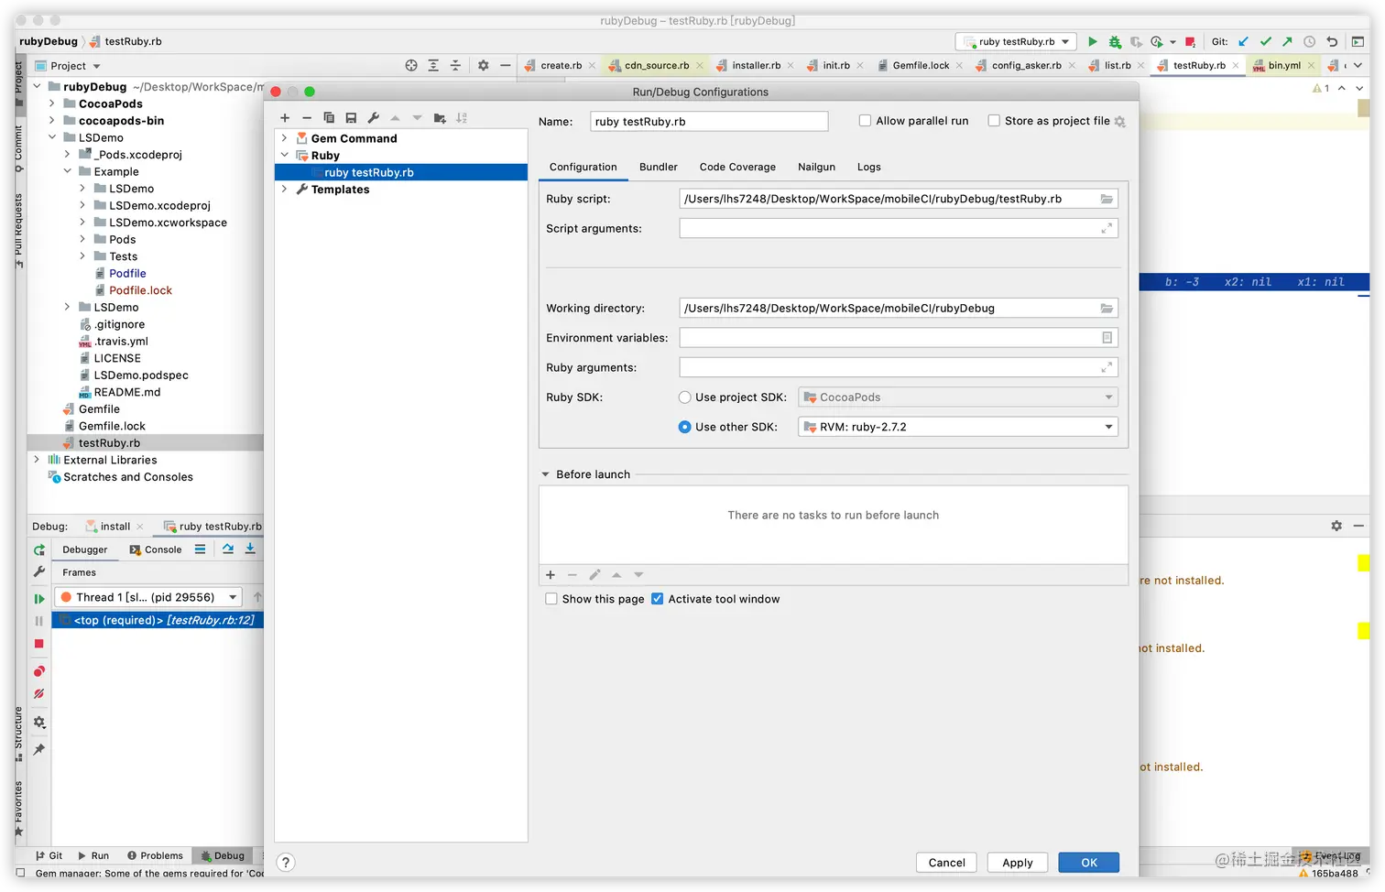Image resolution: width=1385 pixels, height=892 pixels.
Task: Uncheck Activate tool window
Action: pos(657,599)
